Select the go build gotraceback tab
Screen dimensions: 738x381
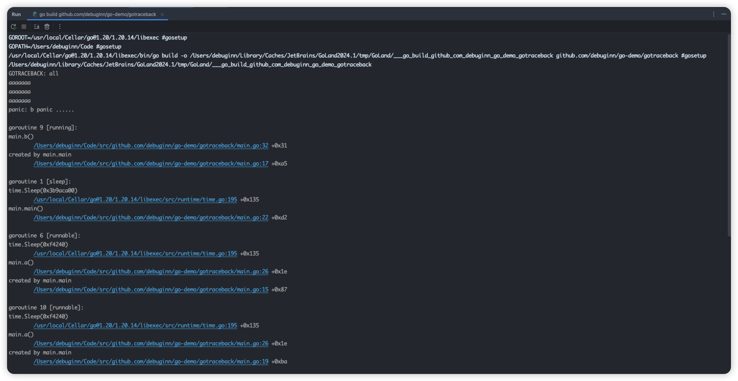coord(97,14)
